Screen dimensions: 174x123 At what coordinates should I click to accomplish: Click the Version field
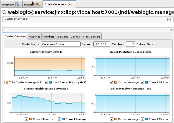[102, 44]
